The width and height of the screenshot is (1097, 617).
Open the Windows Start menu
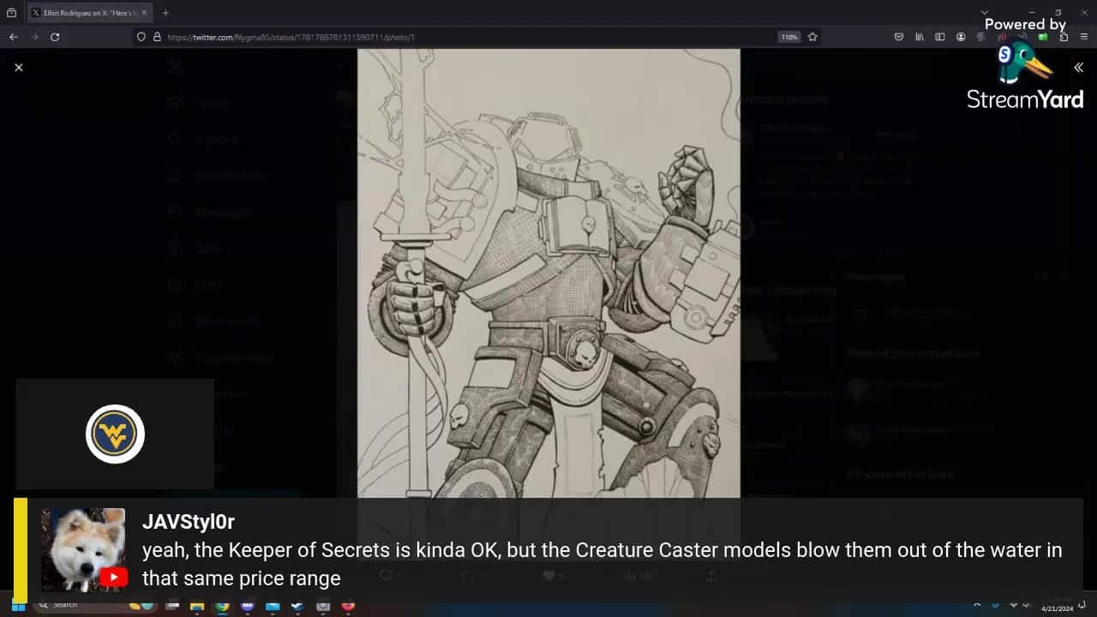tap(17, 605)
